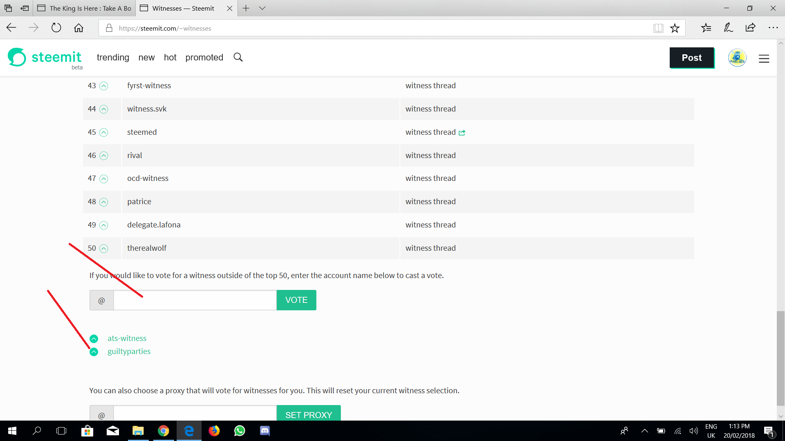Click the VOTE button
This screenshot has width=785, height=441.
296,300
